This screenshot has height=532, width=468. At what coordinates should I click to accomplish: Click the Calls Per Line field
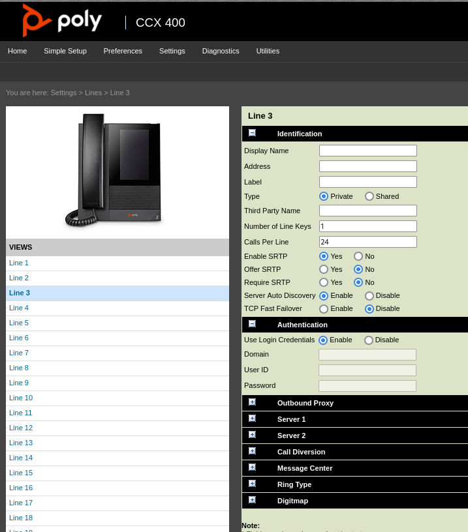(x=368, y=242)
